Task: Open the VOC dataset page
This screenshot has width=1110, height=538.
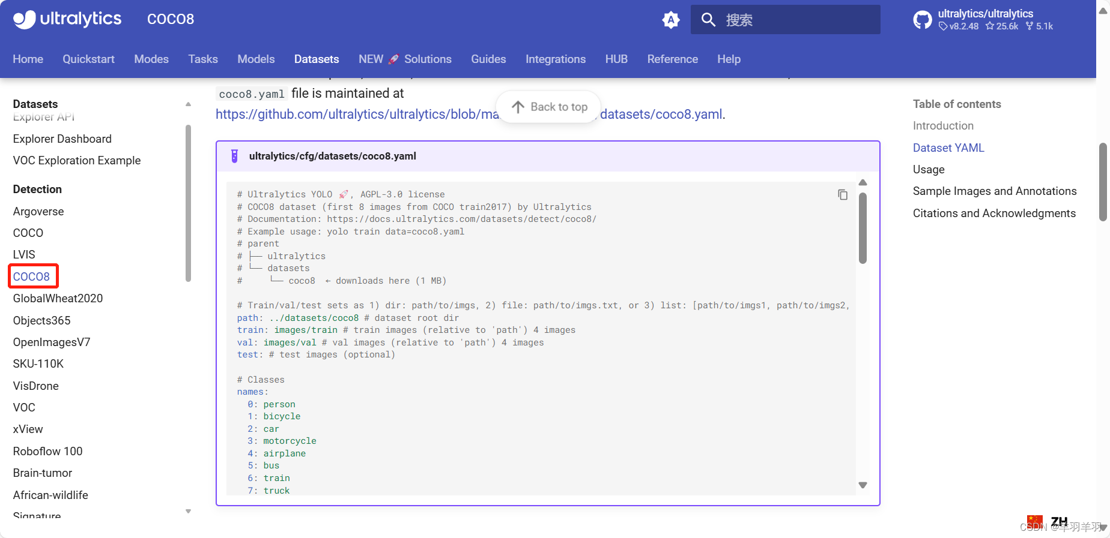Action: 24,408
